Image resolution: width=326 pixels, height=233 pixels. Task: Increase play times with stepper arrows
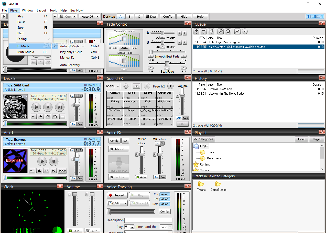[132, 226]
